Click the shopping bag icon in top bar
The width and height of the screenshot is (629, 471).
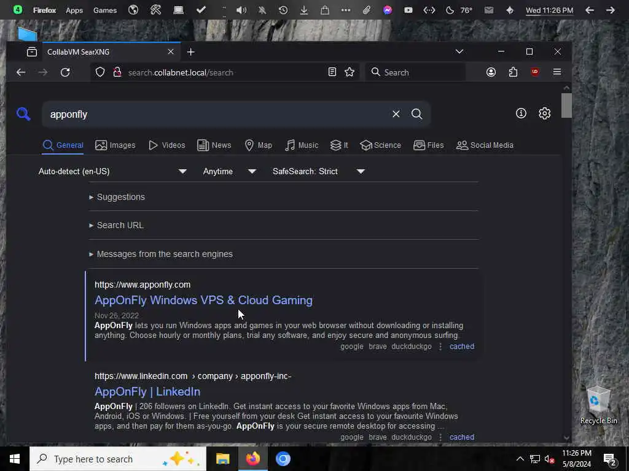(x=325, y=10)
